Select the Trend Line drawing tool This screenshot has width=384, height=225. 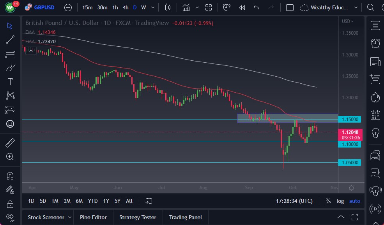pos(10,40)
